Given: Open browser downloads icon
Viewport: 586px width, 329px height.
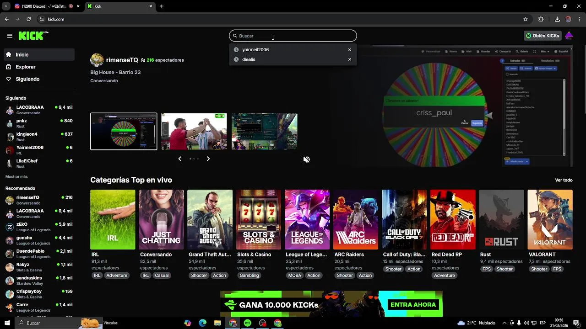Looking at the screenshot, I should pos(557,19).
